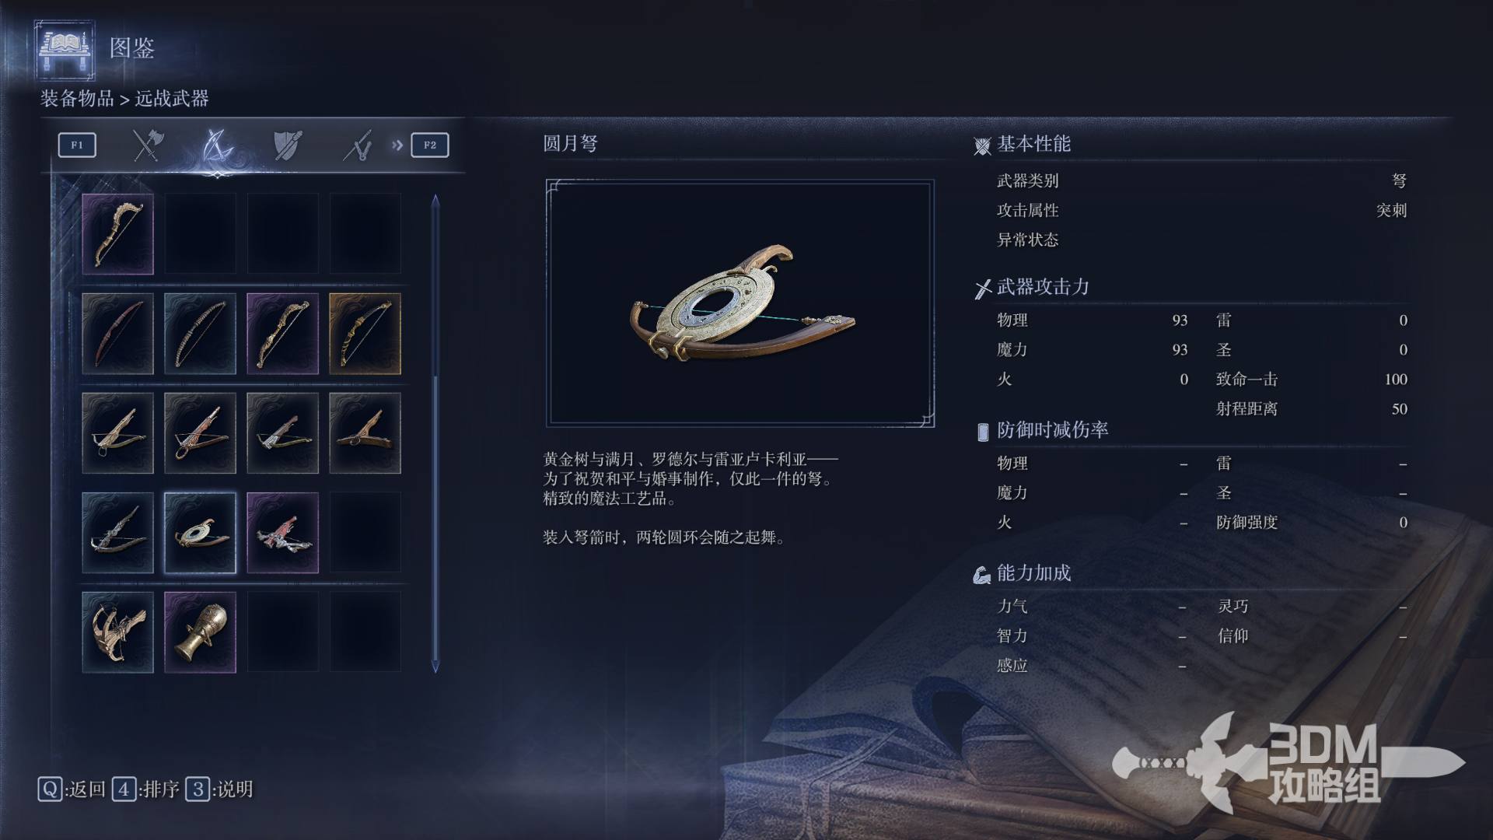Pick the red crossbow with purple background

[283, 533]
